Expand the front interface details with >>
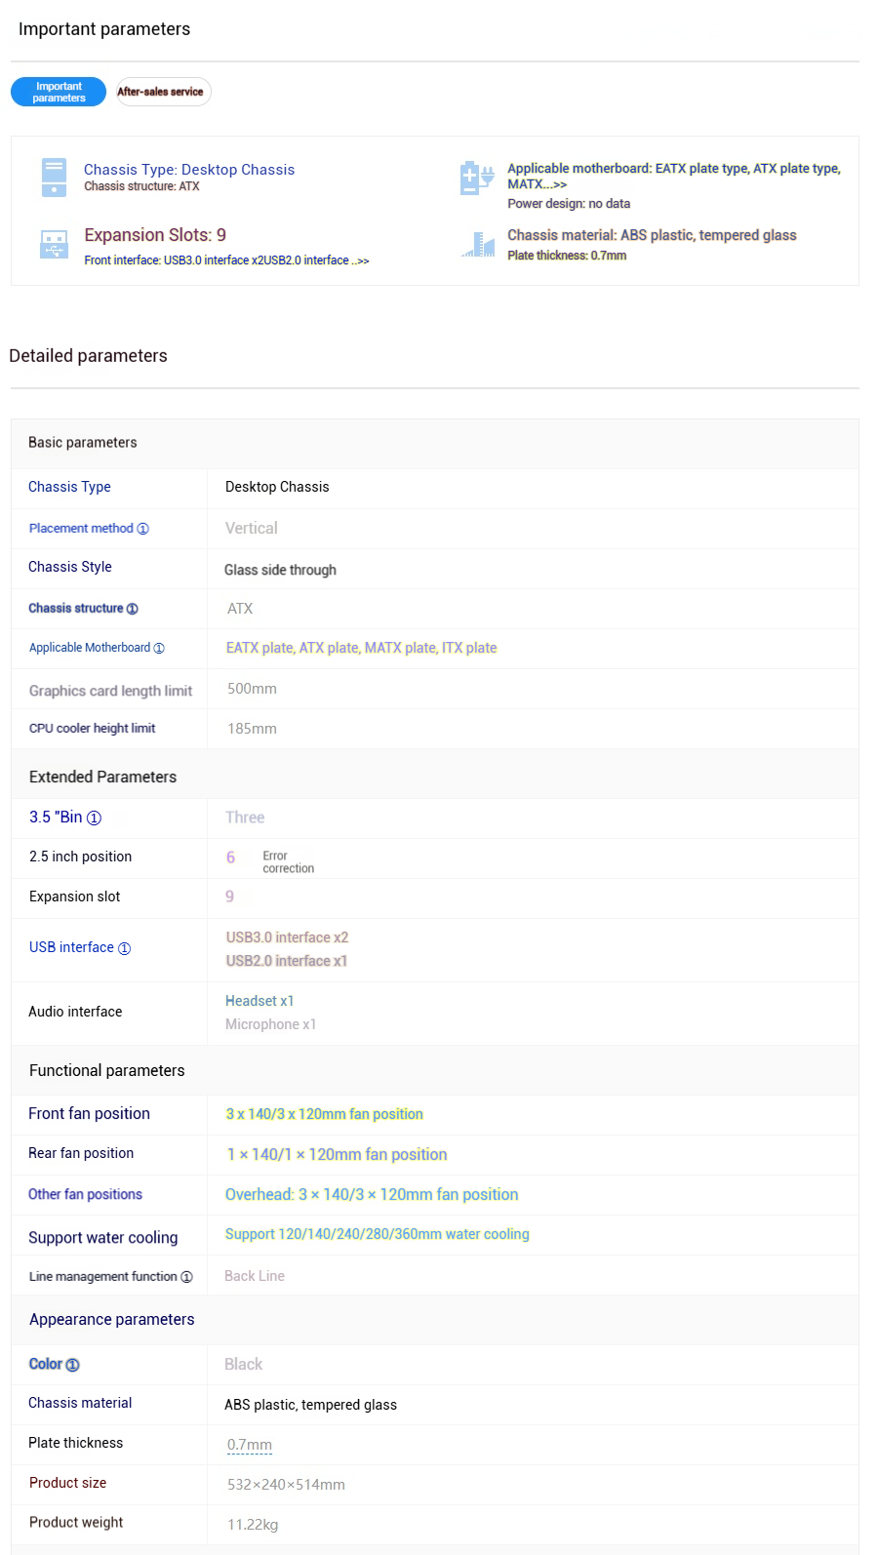This screenshot has width=878, height=1555. pos(361,260)
